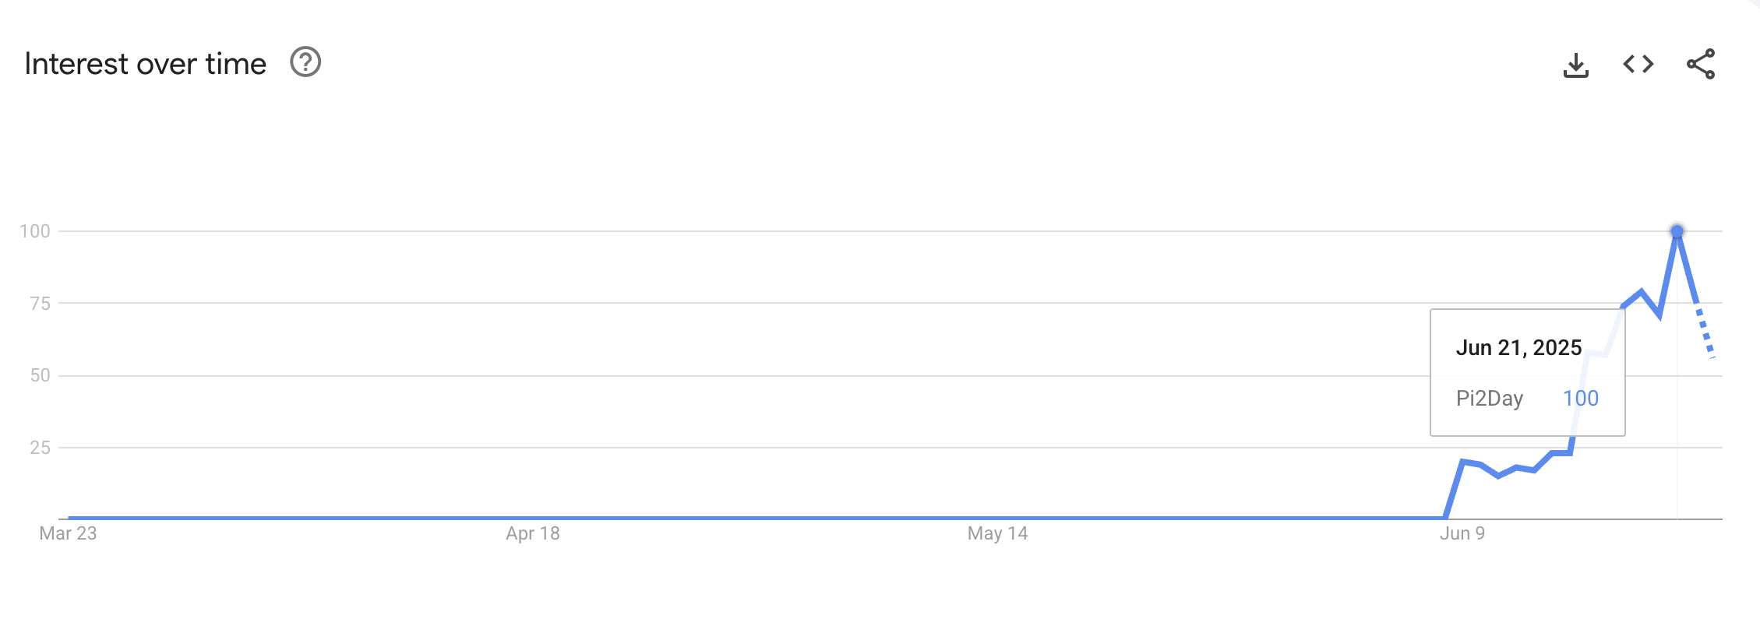Screen dimensions: 1760x633
Task: Open the embed code icon
Action: (x=1638, y=64)
